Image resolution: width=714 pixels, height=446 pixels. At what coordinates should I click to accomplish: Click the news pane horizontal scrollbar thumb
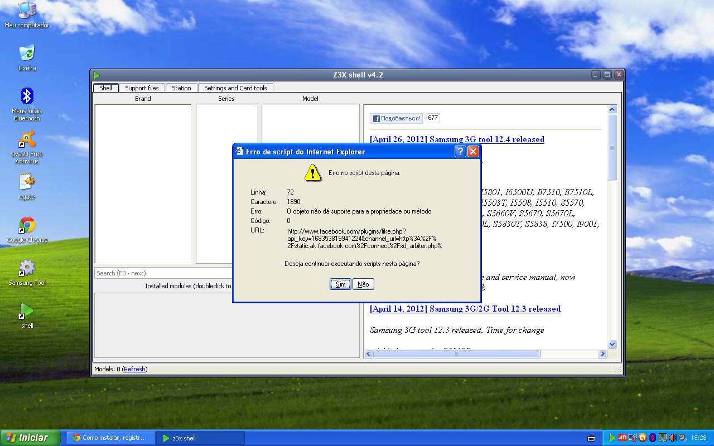click(456, 354)
